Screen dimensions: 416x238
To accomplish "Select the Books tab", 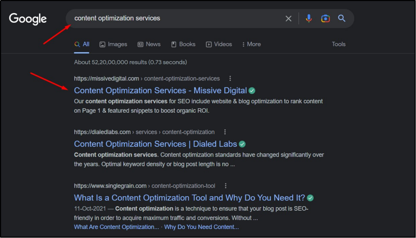I will [x=183, y=44].
